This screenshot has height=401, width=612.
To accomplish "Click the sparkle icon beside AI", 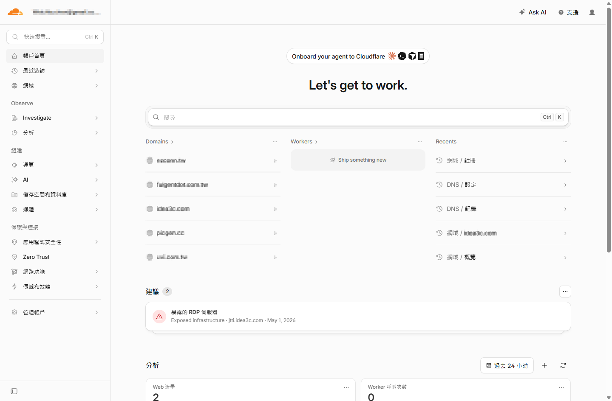I will (x=14, y=180).
